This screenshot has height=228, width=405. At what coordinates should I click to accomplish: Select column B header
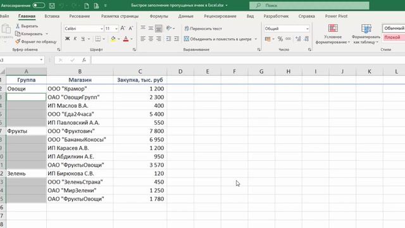click(x=80, y=72)
